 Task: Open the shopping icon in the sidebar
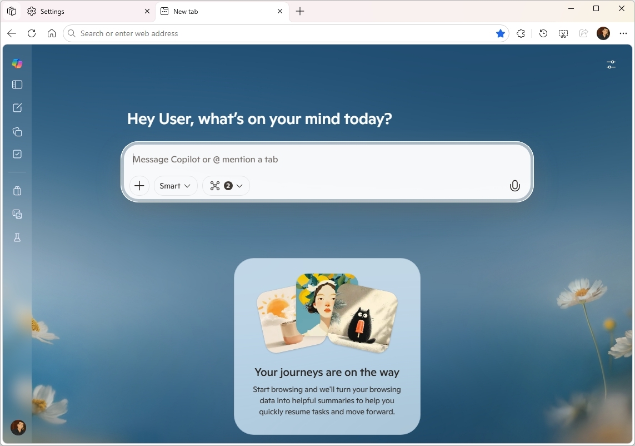pos(17,191)
